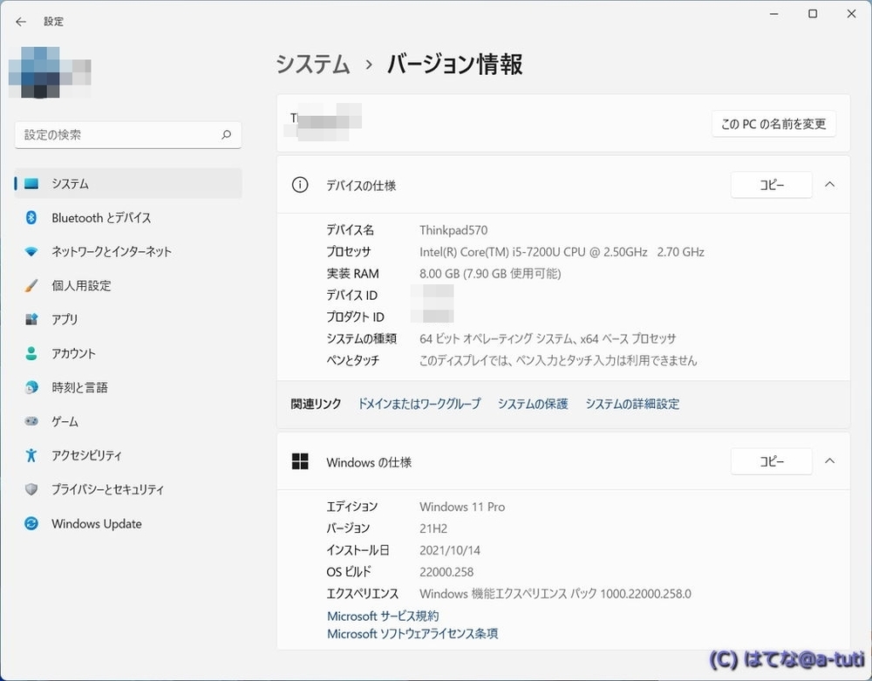Select the edition value Windows 11 Pro
The height and width of the screenshot is (681, 872).
point(462,507)
